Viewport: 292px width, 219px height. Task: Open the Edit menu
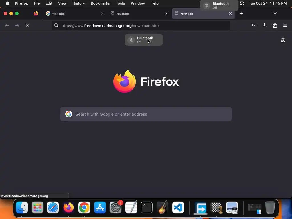(49, 3)
